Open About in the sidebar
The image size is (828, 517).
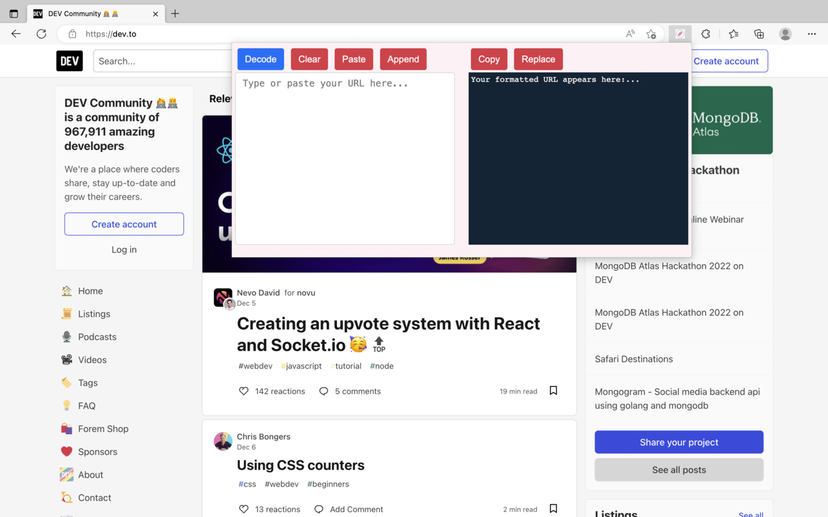pyautogui.click(x=91, y=474)
